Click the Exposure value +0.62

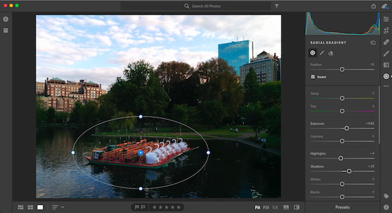coord(370,124)
